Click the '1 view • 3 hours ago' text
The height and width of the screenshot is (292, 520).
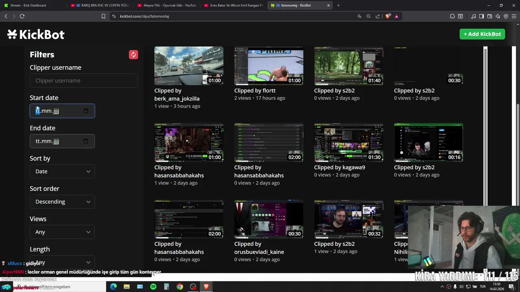coord(177,106)
